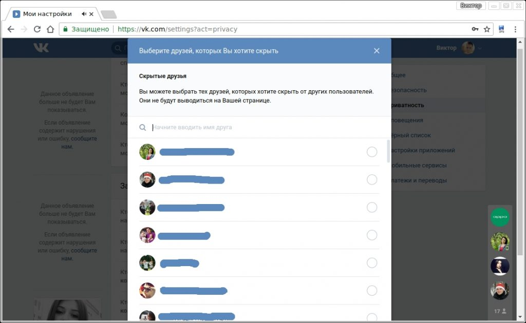Select the fourth friend's radio circle

[372, 235]
